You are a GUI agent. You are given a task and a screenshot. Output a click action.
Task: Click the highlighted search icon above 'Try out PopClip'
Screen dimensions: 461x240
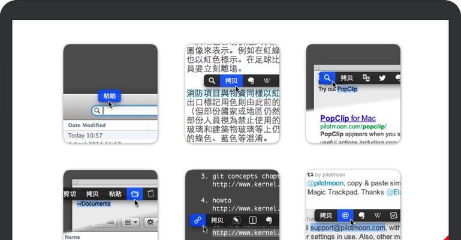[x=327, y=77]
